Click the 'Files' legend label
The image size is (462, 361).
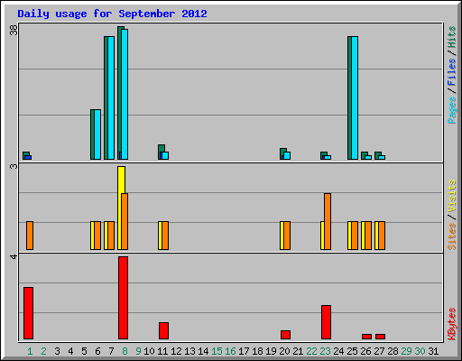pyautogui.click(x=452, y=72)
